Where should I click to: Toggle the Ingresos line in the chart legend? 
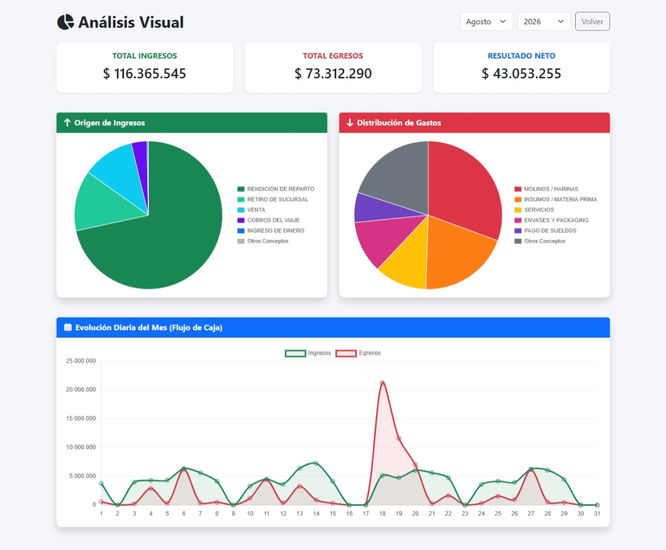coord(308,353)
